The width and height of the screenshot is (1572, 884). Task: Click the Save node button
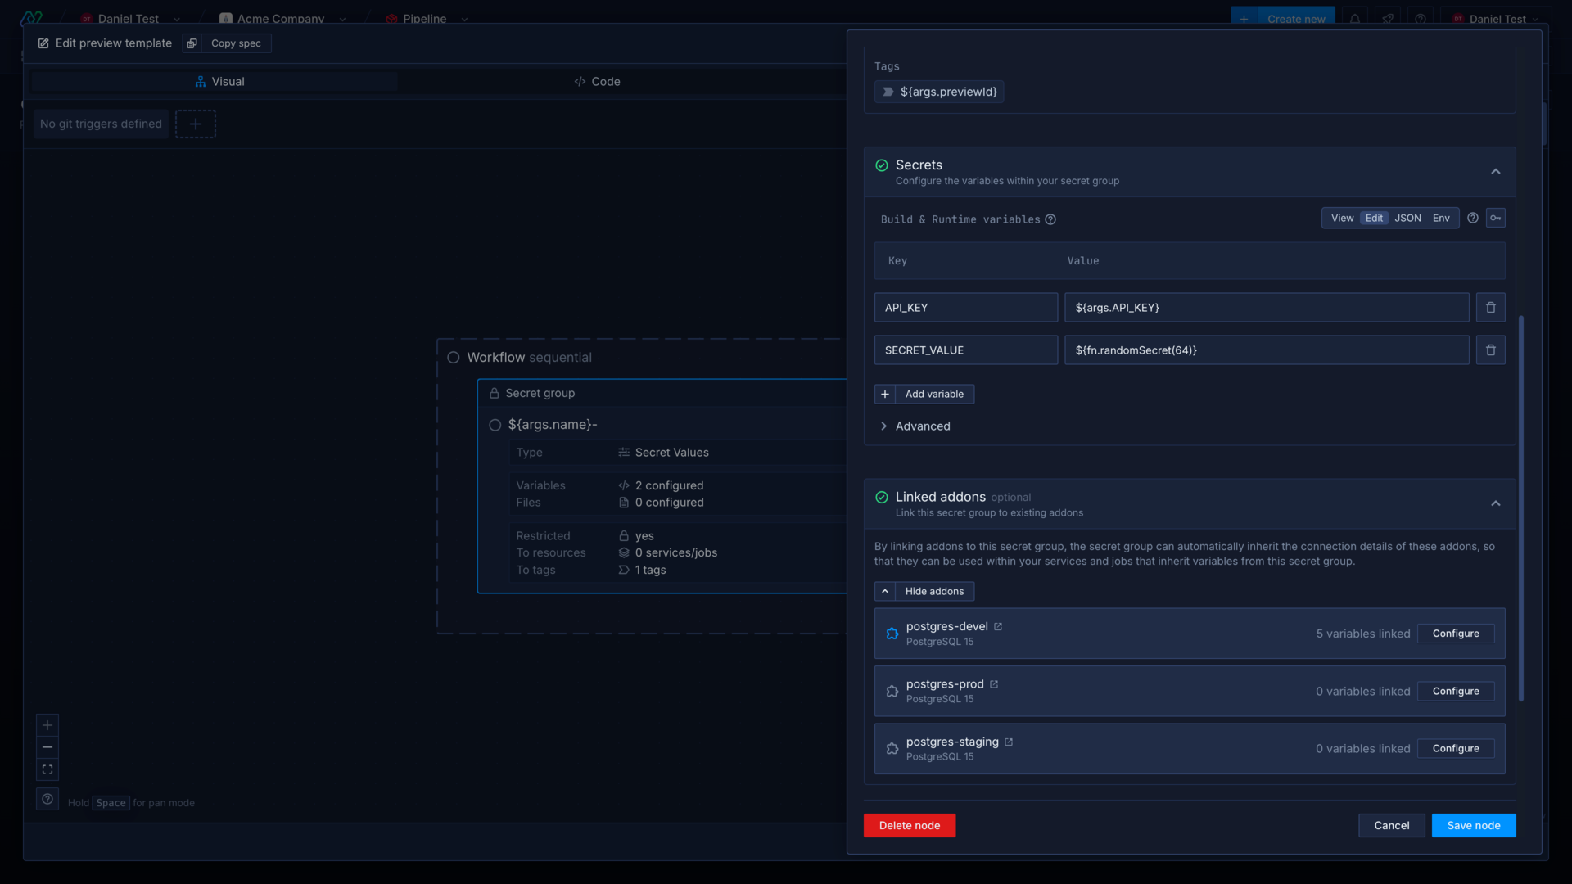pos(1473,824)
